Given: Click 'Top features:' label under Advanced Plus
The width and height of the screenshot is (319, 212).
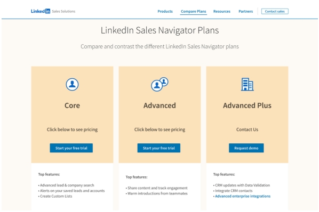Looking at the screenshot, I should coord(224,174).
